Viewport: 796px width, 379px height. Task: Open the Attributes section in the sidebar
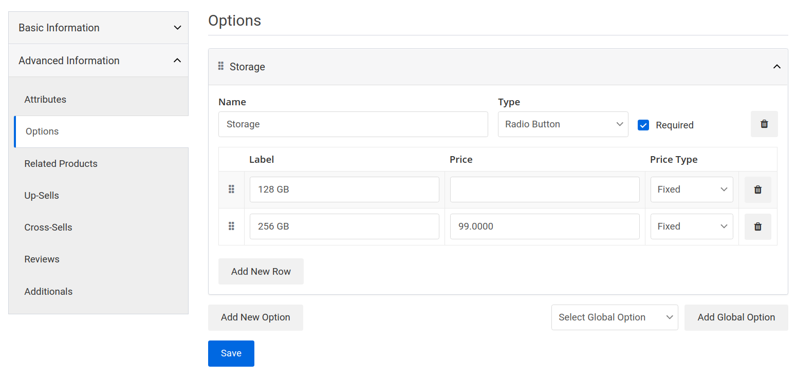point(45,99)
